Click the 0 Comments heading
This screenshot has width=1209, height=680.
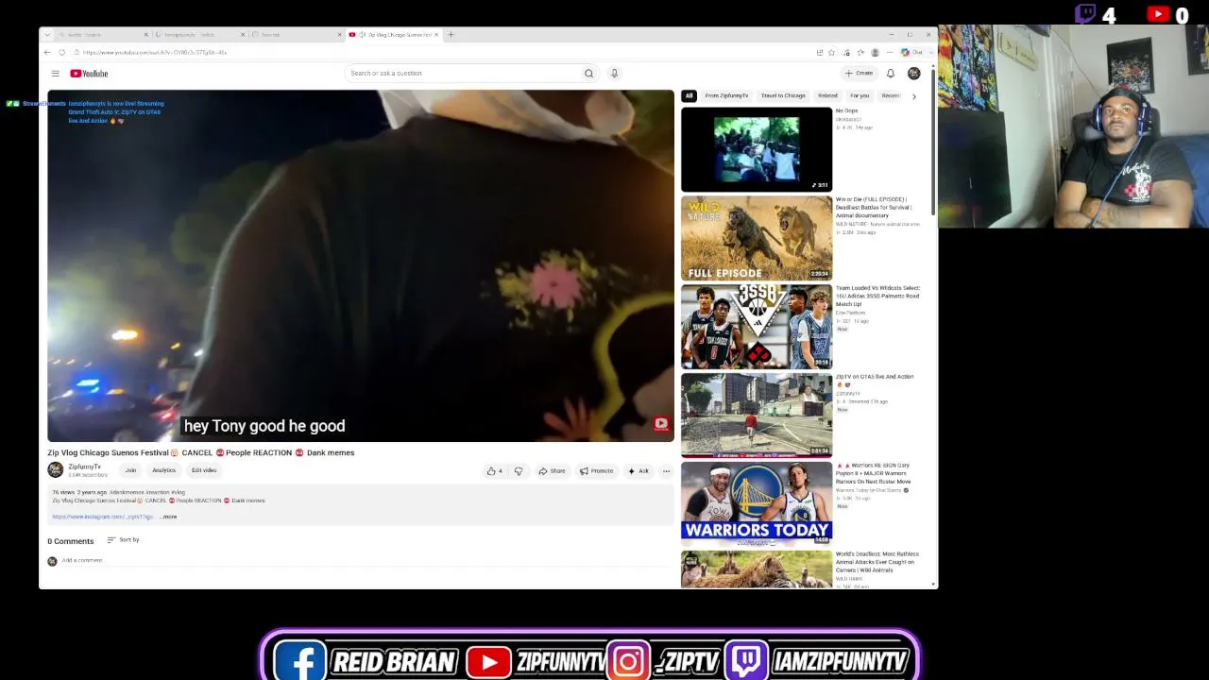71,541
